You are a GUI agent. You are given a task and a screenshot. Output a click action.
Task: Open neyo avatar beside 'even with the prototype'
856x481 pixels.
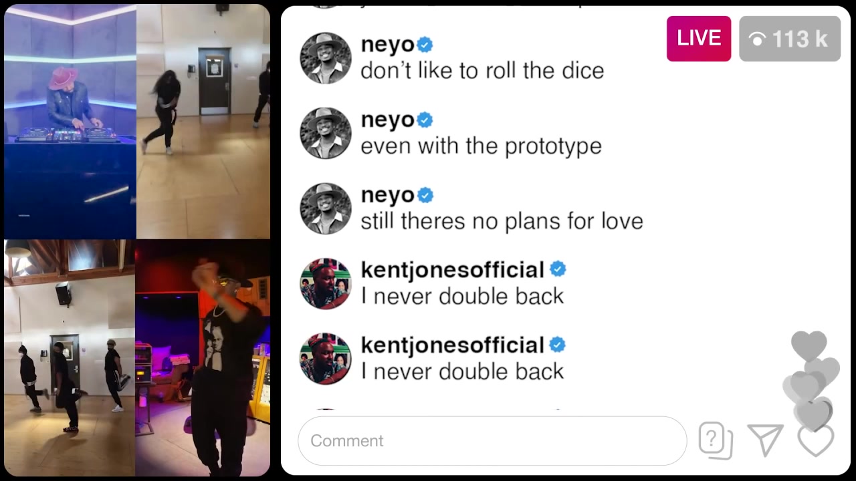[326, 133]
